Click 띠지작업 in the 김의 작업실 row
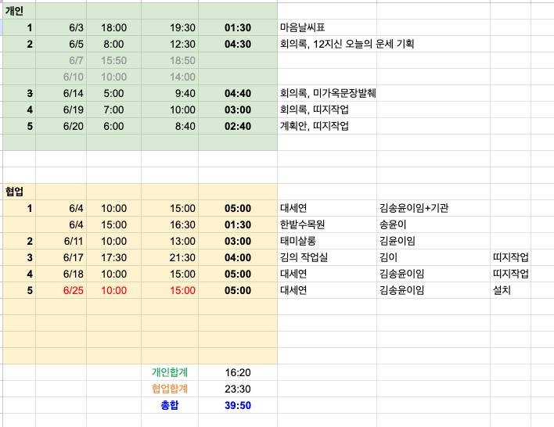 (510, 257)
